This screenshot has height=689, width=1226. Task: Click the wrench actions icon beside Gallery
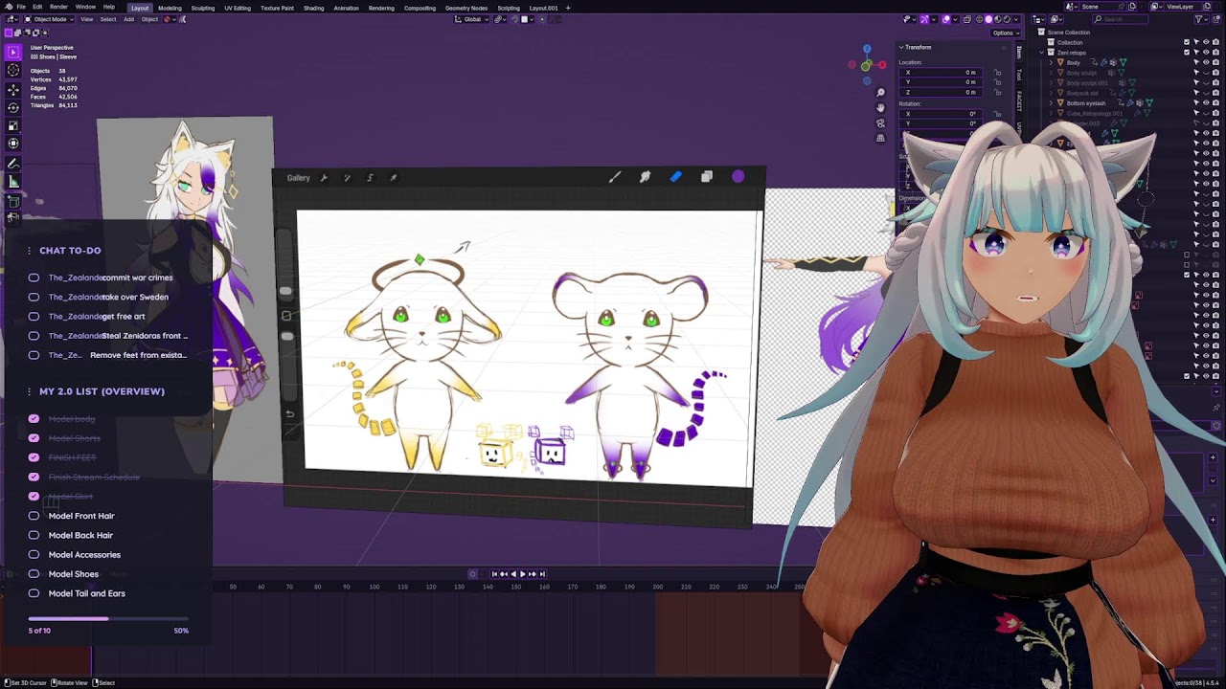[x=324, y=178]
